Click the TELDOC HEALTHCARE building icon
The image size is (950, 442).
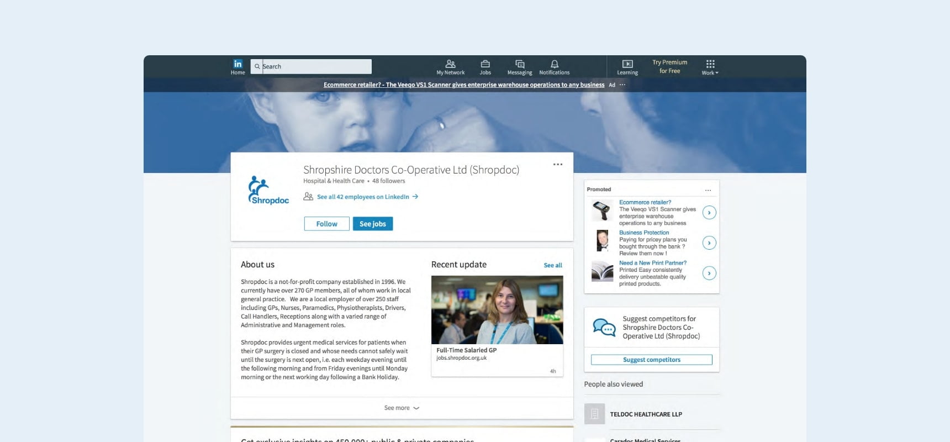click(x=594, y=414)
